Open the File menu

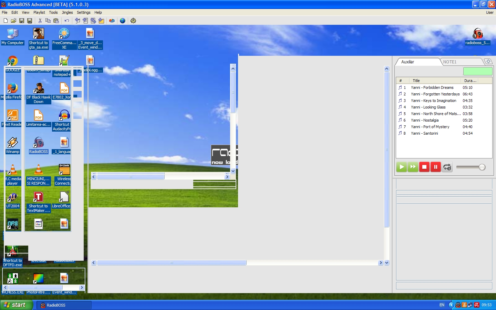coord(4,12)
